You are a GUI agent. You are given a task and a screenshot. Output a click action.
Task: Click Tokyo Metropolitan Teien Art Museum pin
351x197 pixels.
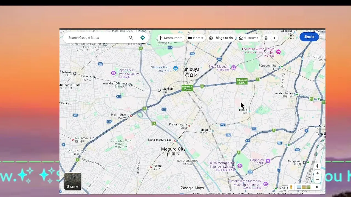pyautogui.click(x=240, y=166)
